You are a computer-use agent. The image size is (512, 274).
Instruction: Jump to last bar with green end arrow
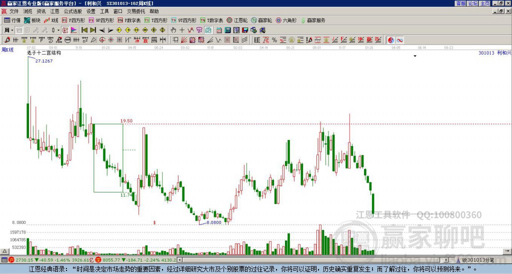[x=93, y=30]
